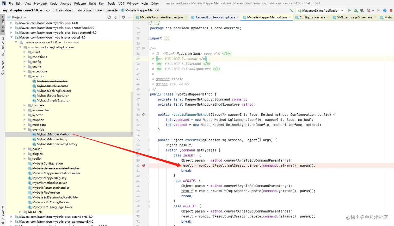Click the MybatisPlusVersion class in tree

tap(46, 193)
